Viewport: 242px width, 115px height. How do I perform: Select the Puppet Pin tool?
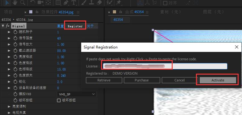click(x=119, y=2)
